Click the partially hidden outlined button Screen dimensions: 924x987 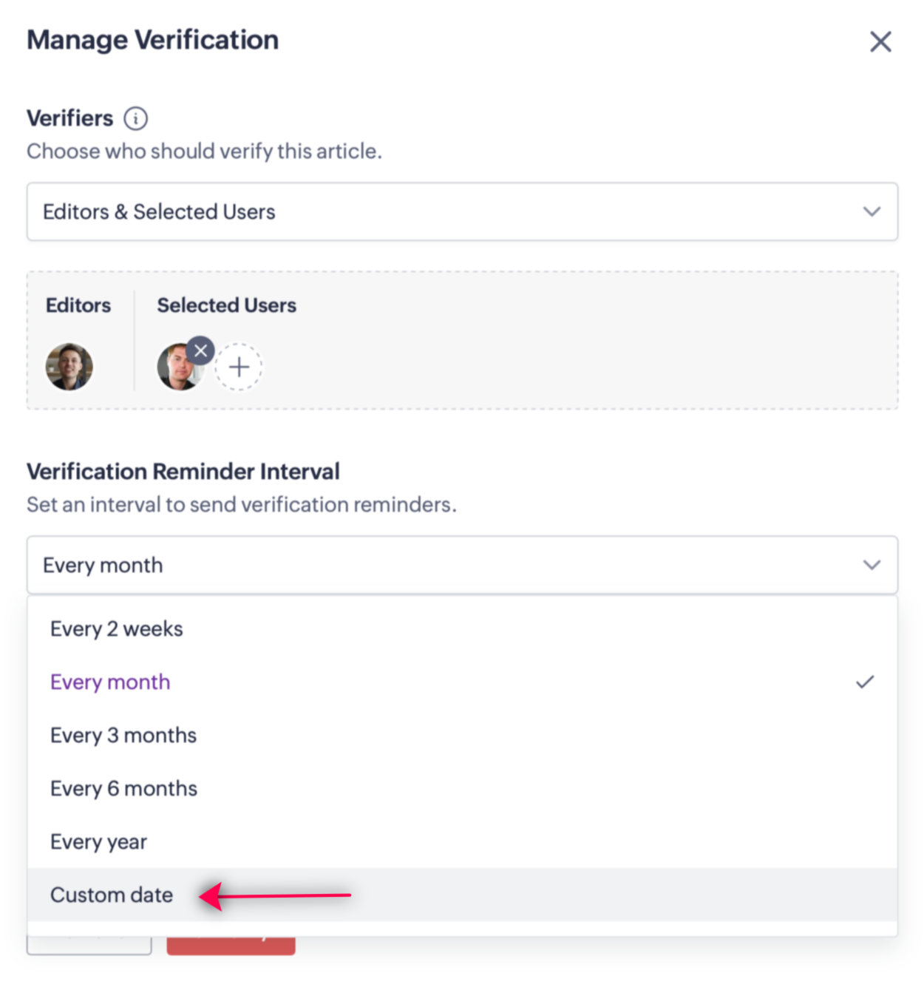coord(89,946)
